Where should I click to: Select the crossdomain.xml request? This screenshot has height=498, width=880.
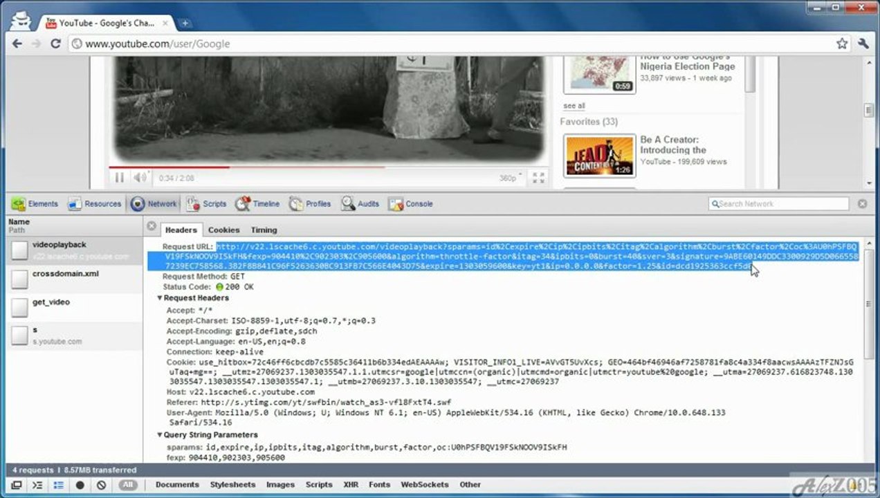pyautogui.click(x=75, y=279)
